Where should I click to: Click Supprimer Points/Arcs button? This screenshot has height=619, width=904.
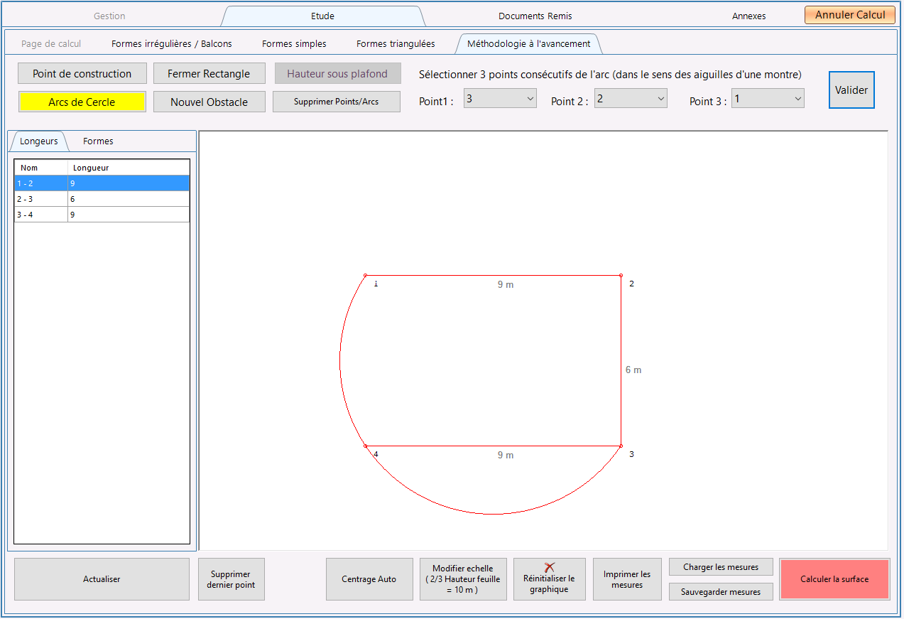coord(336,102)
